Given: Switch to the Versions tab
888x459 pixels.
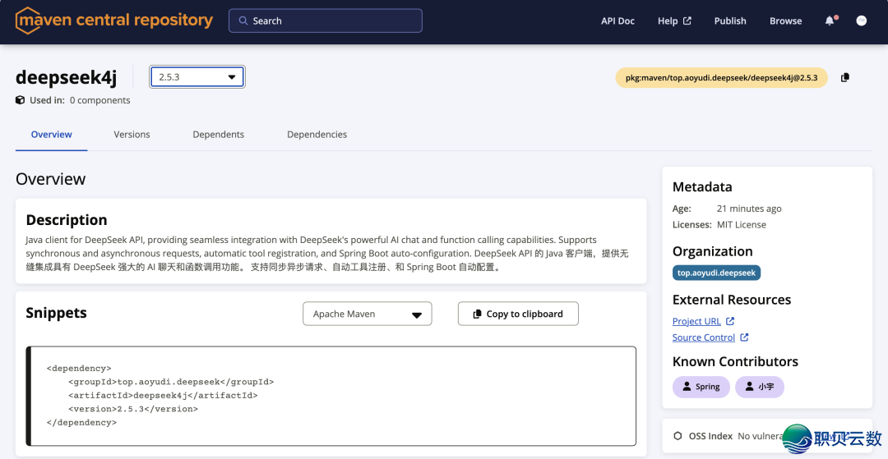Looking at the screenshot, I should [x=132, y=135].
